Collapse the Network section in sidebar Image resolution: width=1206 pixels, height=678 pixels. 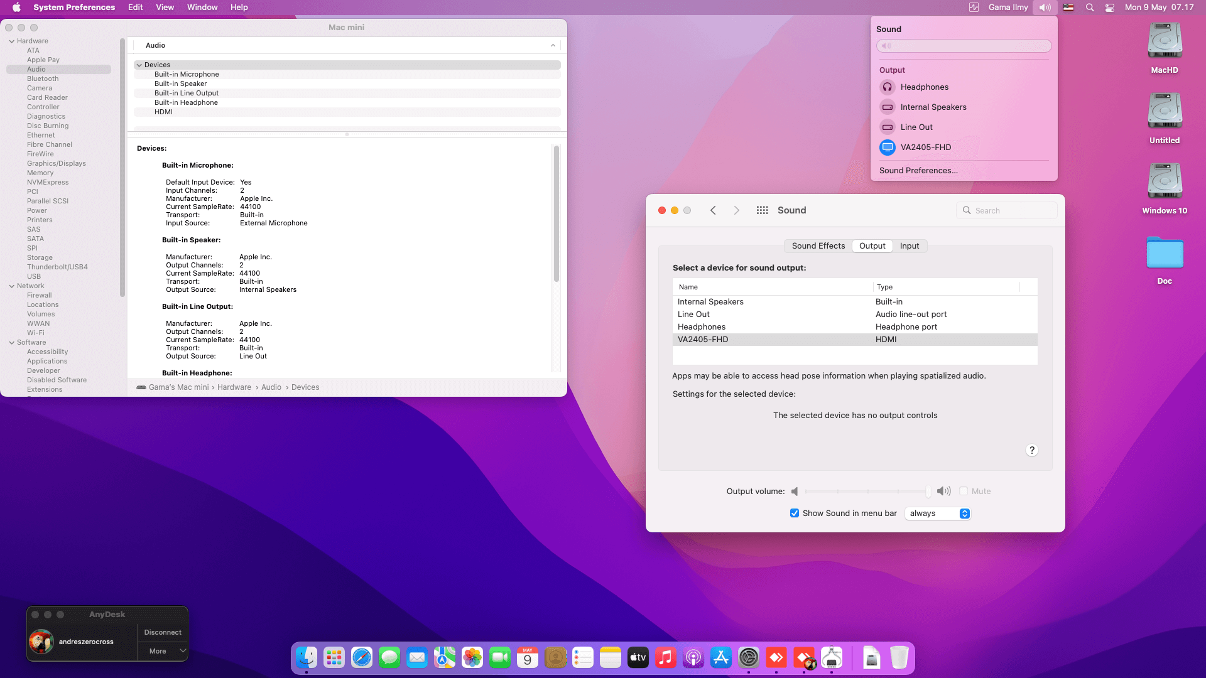click(x=11, y=286)
